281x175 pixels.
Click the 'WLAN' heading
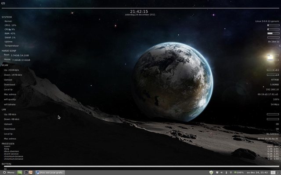pos(5,65)
